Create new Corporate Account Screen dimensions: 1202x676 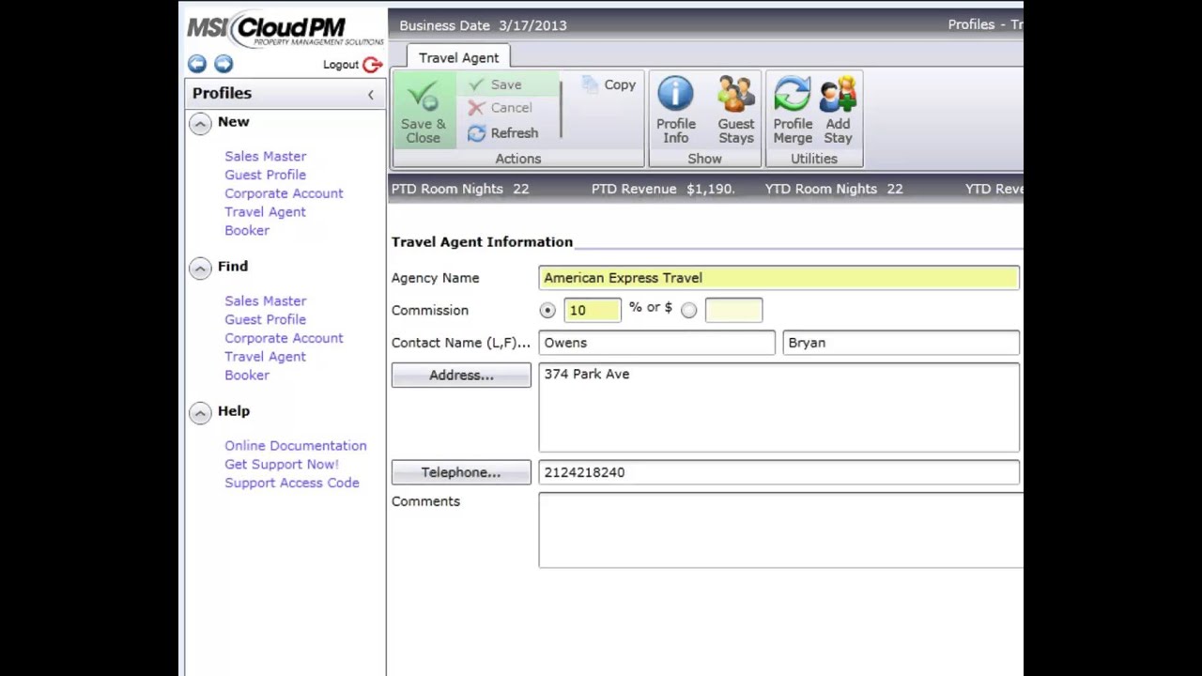284,193
